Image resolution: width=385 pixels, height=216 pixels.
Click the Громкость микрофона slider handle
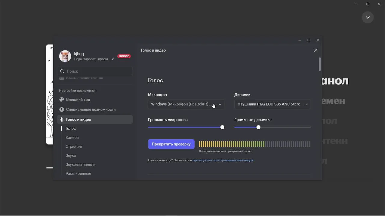pyautogui.click(x=222, y=127)
